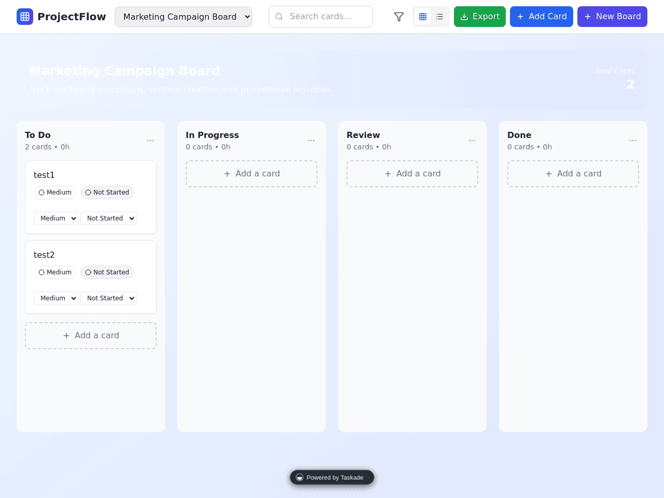The image size is (664, 498).
Task: Click the Total Cards counter
Action: (615, 79)
